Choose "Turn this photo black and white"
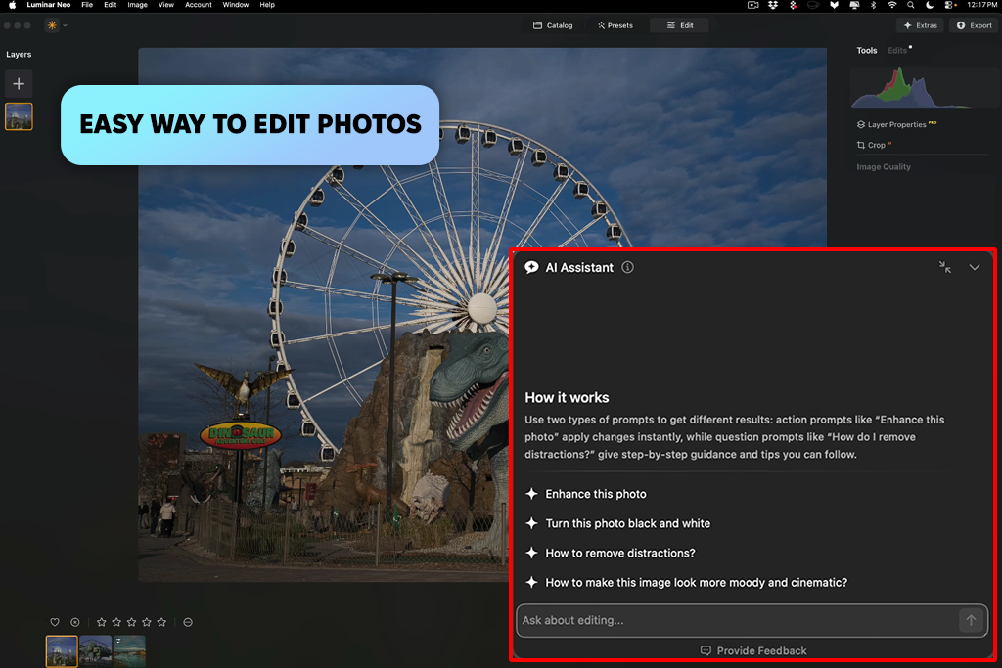Viewport: 1002px width, 668px height. (618, 523)
